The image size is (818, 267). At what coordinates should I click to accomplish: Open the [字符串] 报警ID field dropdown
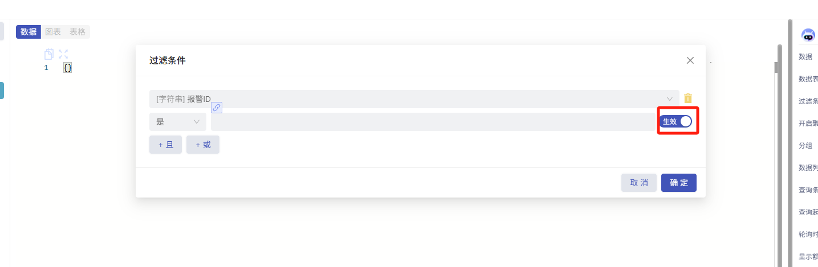414,99
